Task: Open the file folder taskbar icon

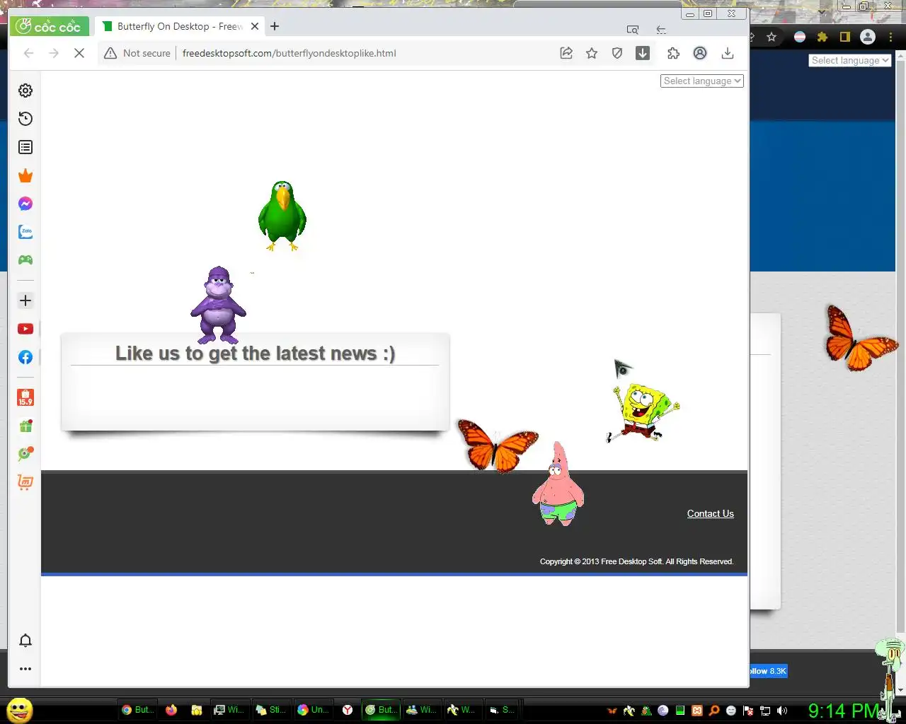Action: coord(197,710)
